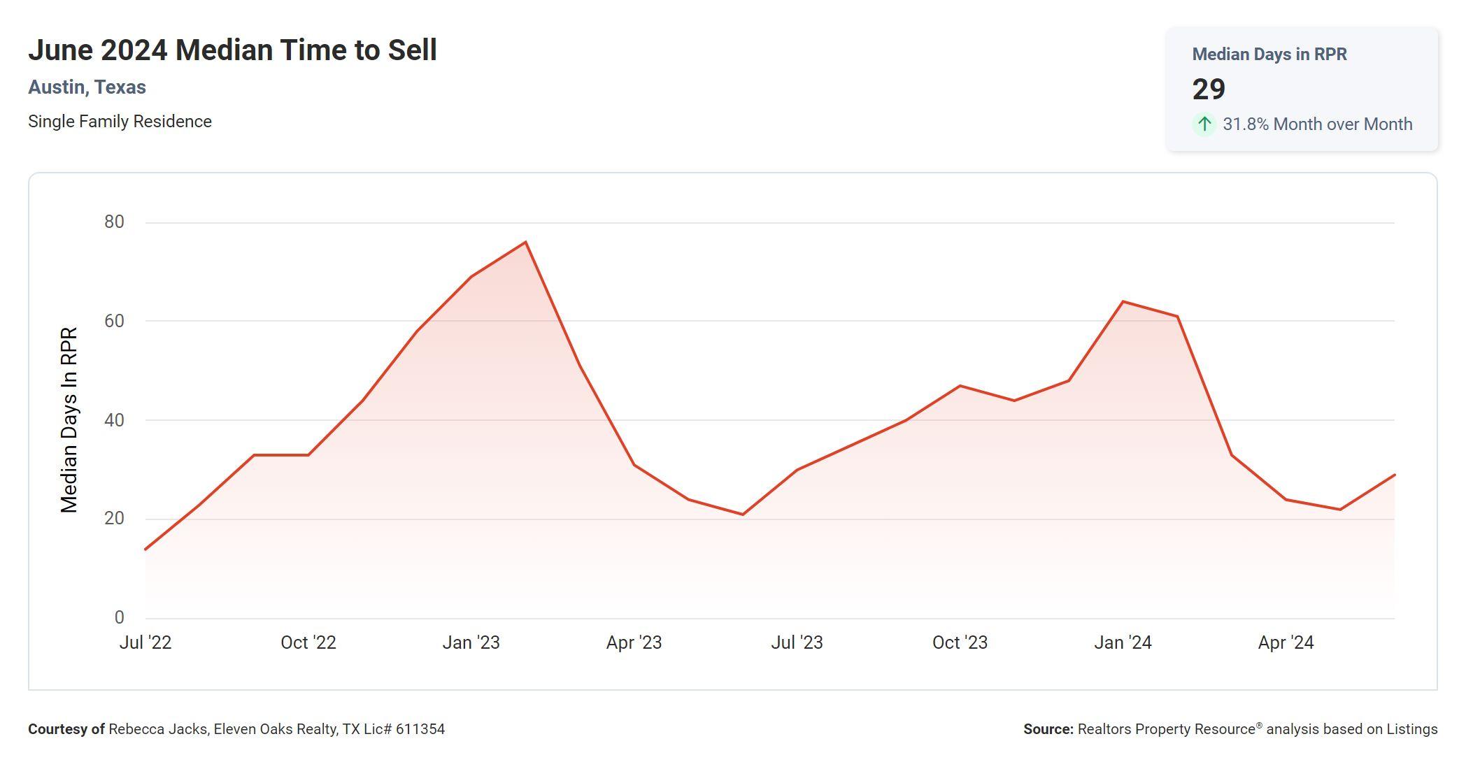Screen dimensions: 1466x769
Task: Click the Apr '23 x-axis label
Action: coord(634,642)
